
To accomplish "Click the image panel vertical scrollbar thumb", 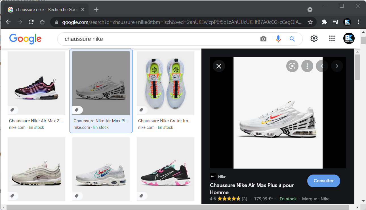I will pos(357,67).
